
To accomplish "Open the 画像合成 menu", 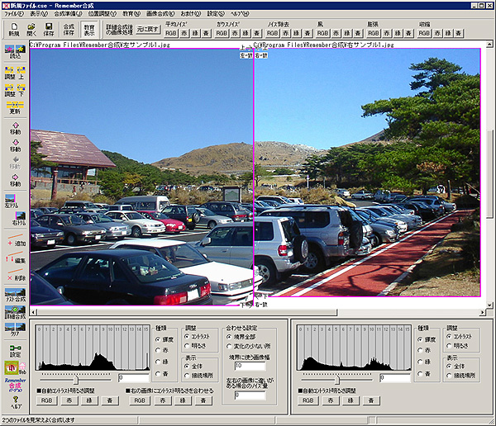I will (160, 14).
